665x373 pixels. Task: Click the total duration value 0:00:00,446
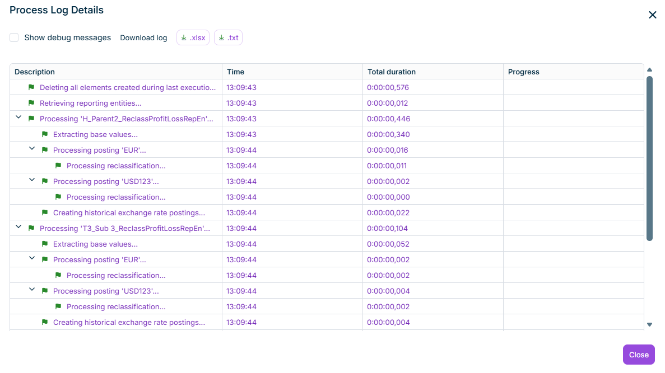(388, 119)
